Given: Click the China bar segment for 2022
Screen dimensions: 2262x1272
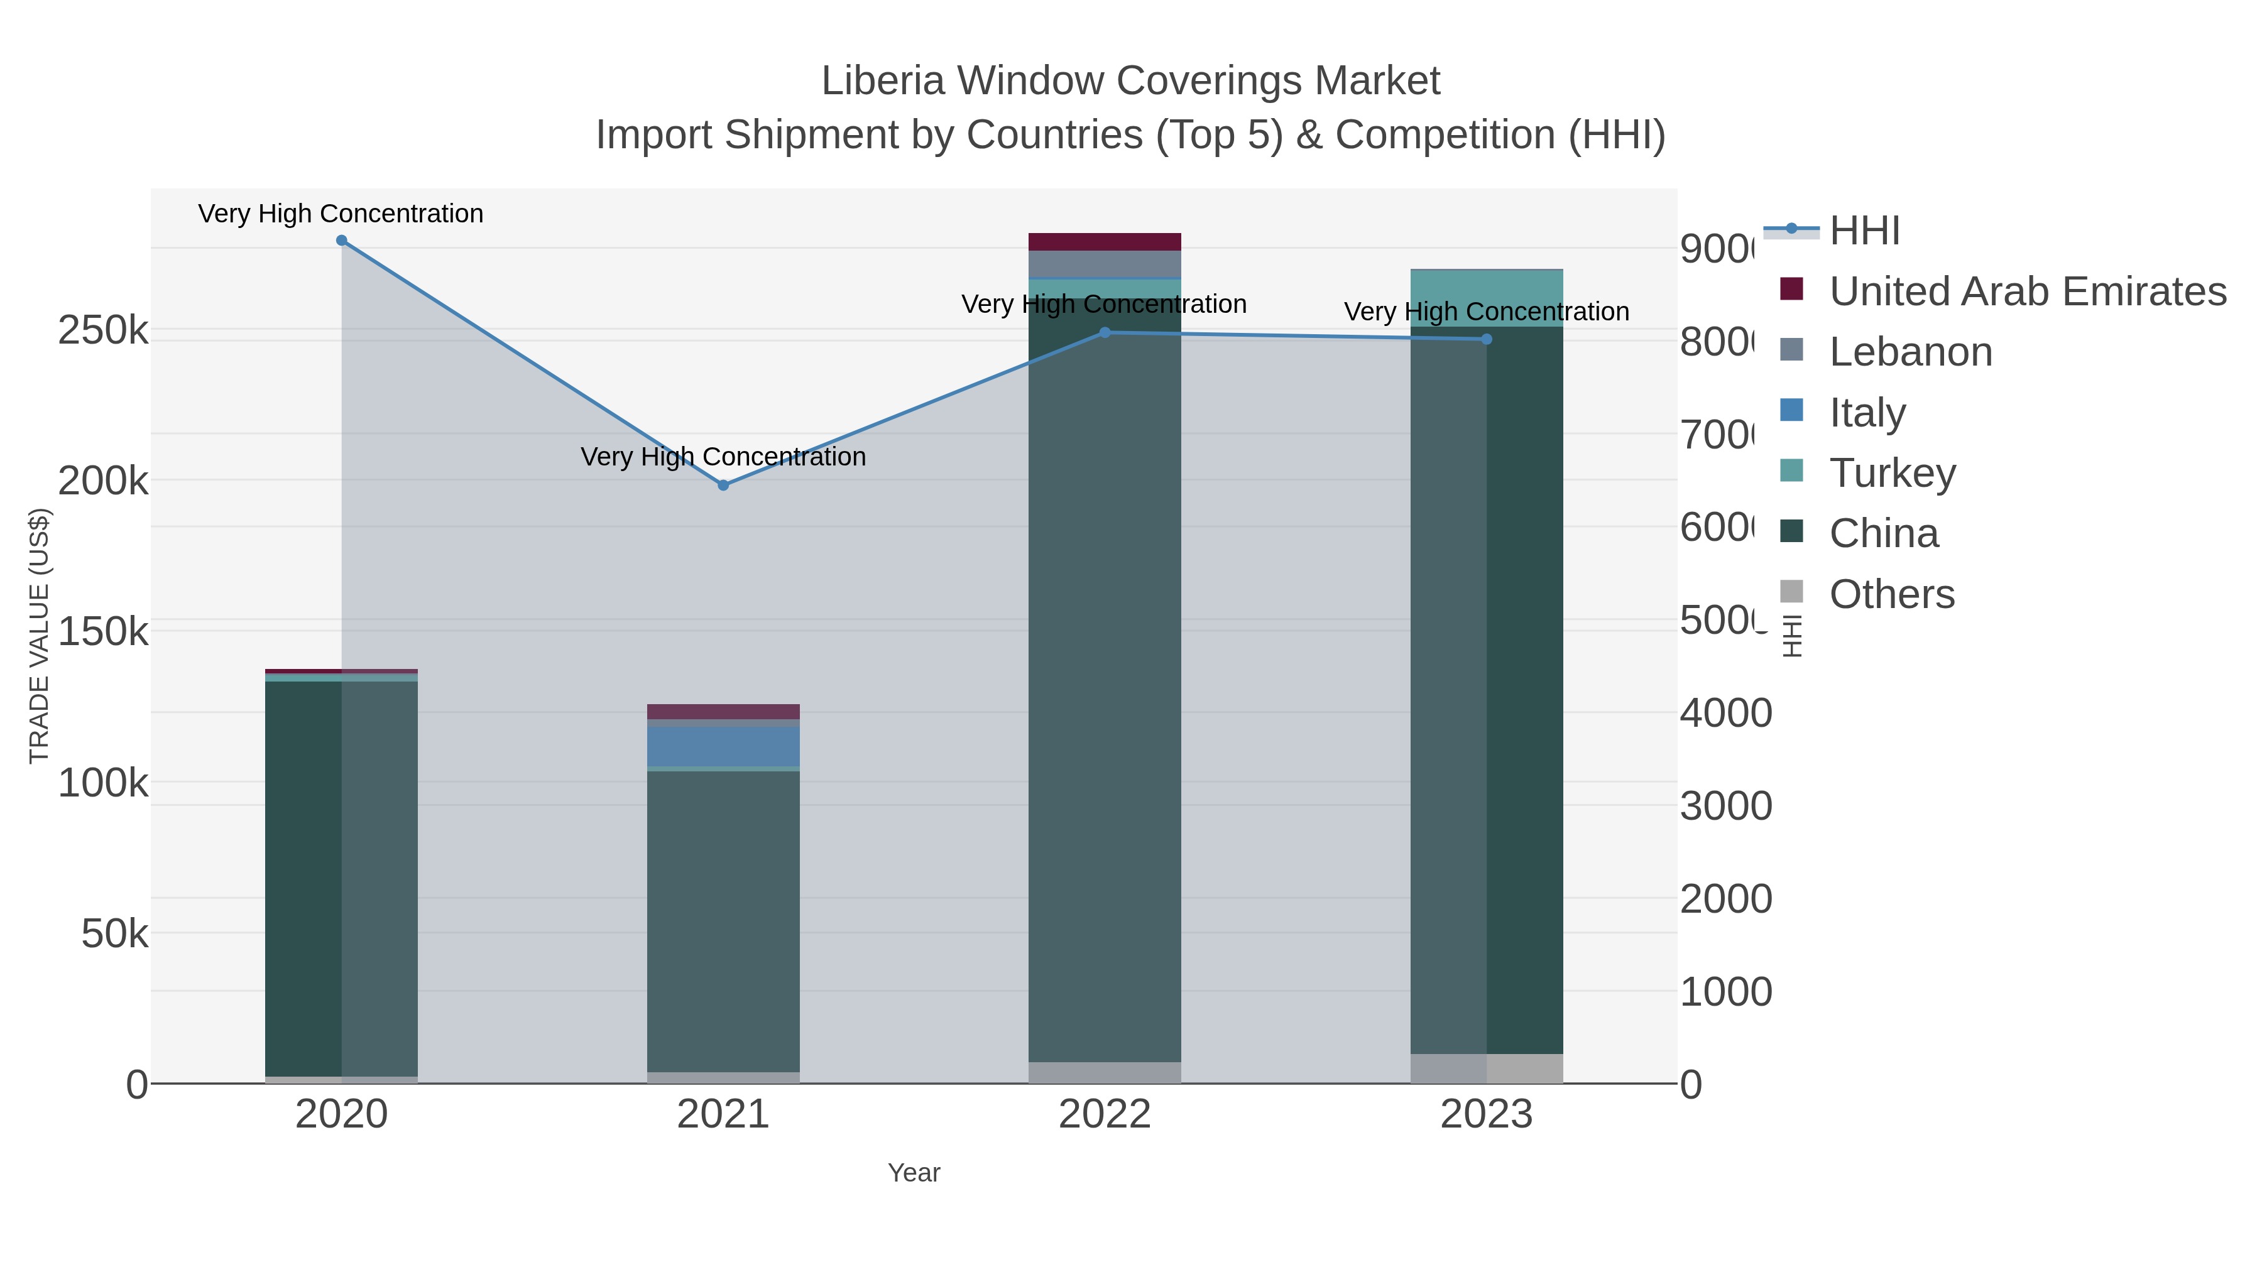Looking at the screenshot, I should (1105, 680).
